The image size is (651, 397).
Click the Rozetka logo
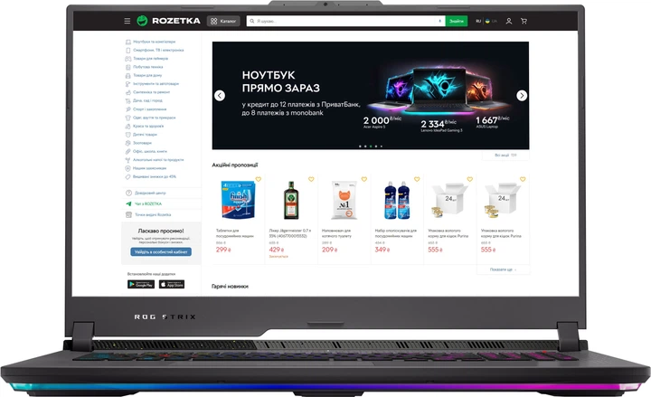(166, 21)
